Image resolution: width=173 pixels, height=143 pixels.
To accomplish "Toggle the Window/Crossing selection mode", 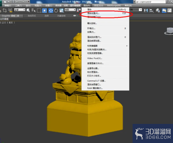I will click(44, 11).
